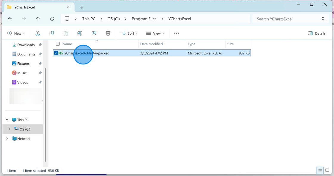Expand the OS (C:) tree node
Image resolution: width=334 pixels, height=176 pixels.
coord(9,129)
